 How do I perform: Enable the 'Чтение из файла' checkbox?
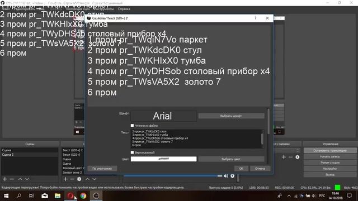click(132, 126)
